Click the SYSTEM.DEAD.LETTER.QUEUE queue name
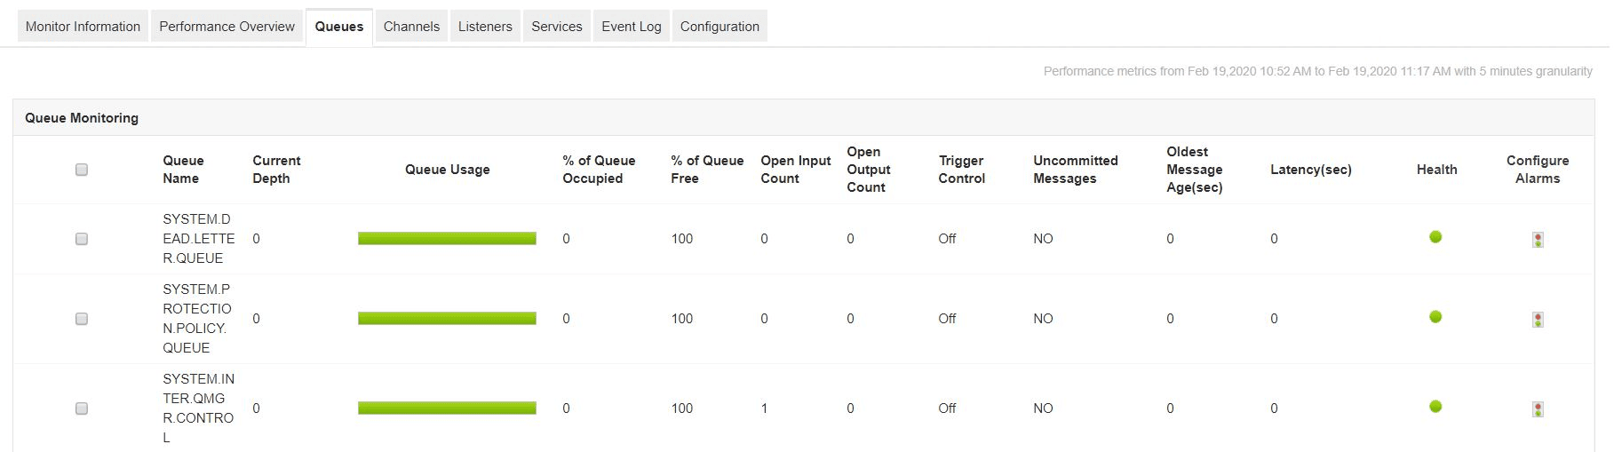The image size is (1614, 452). 198,239
